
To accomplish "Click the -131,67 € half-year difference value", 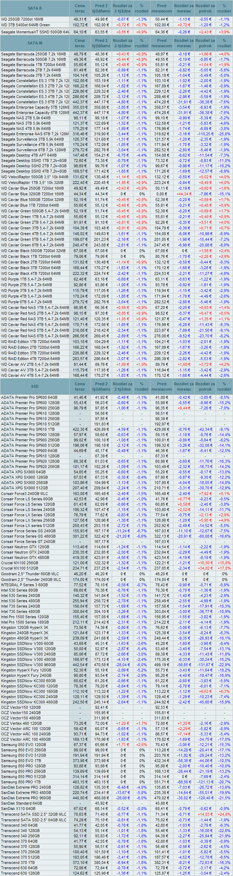I will (x=205, y=665).
